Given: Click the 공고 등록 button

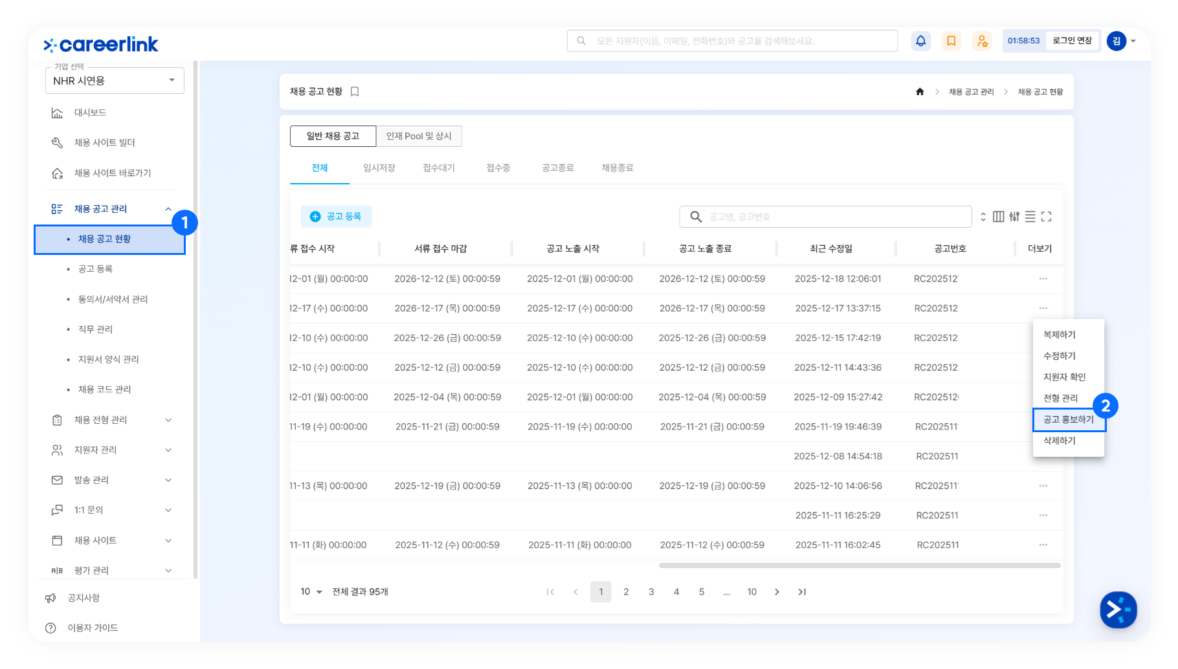Looking at the screenshot, I should coord(336,217).
